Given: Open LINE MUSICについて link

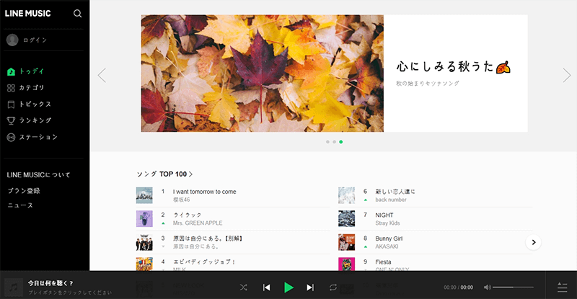Looking at the screenshot, I should 38,175.
